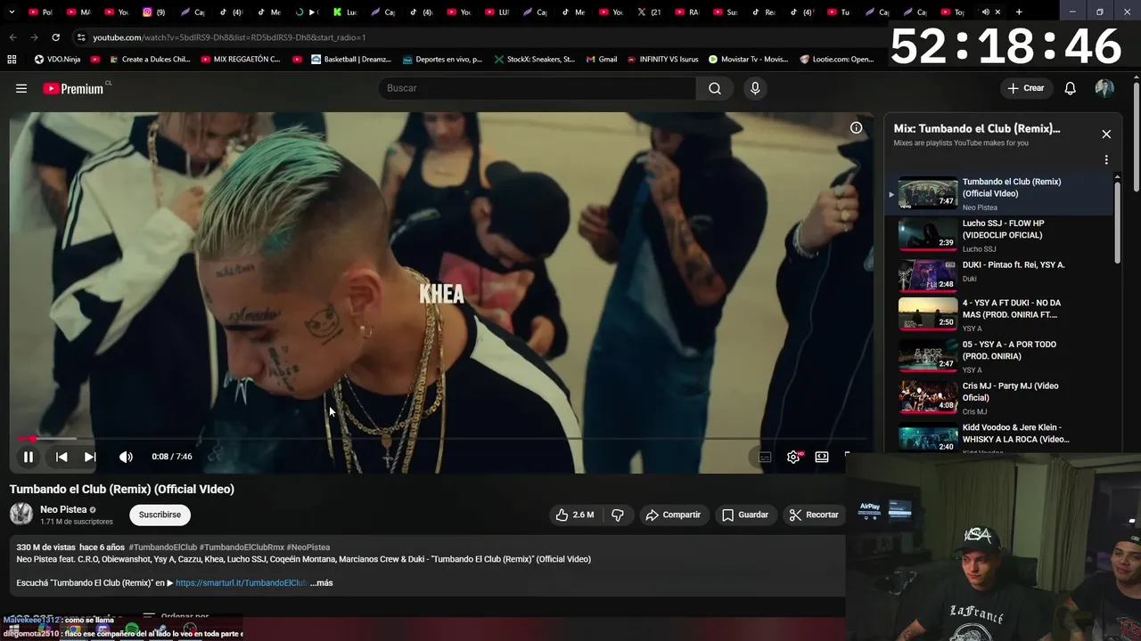Open the Basketball | Dreamz bookmark
The width and height of the screenshot is (1141, 641).
[351, 60]
